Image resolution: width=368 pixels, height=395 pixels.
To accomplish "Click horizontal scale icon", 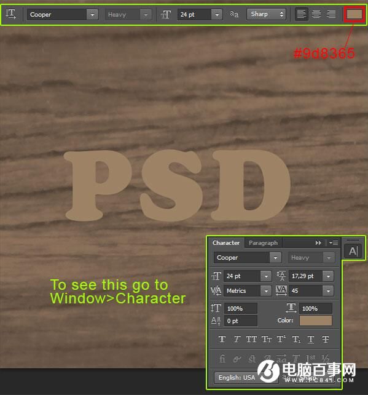I will coord(291,308).
